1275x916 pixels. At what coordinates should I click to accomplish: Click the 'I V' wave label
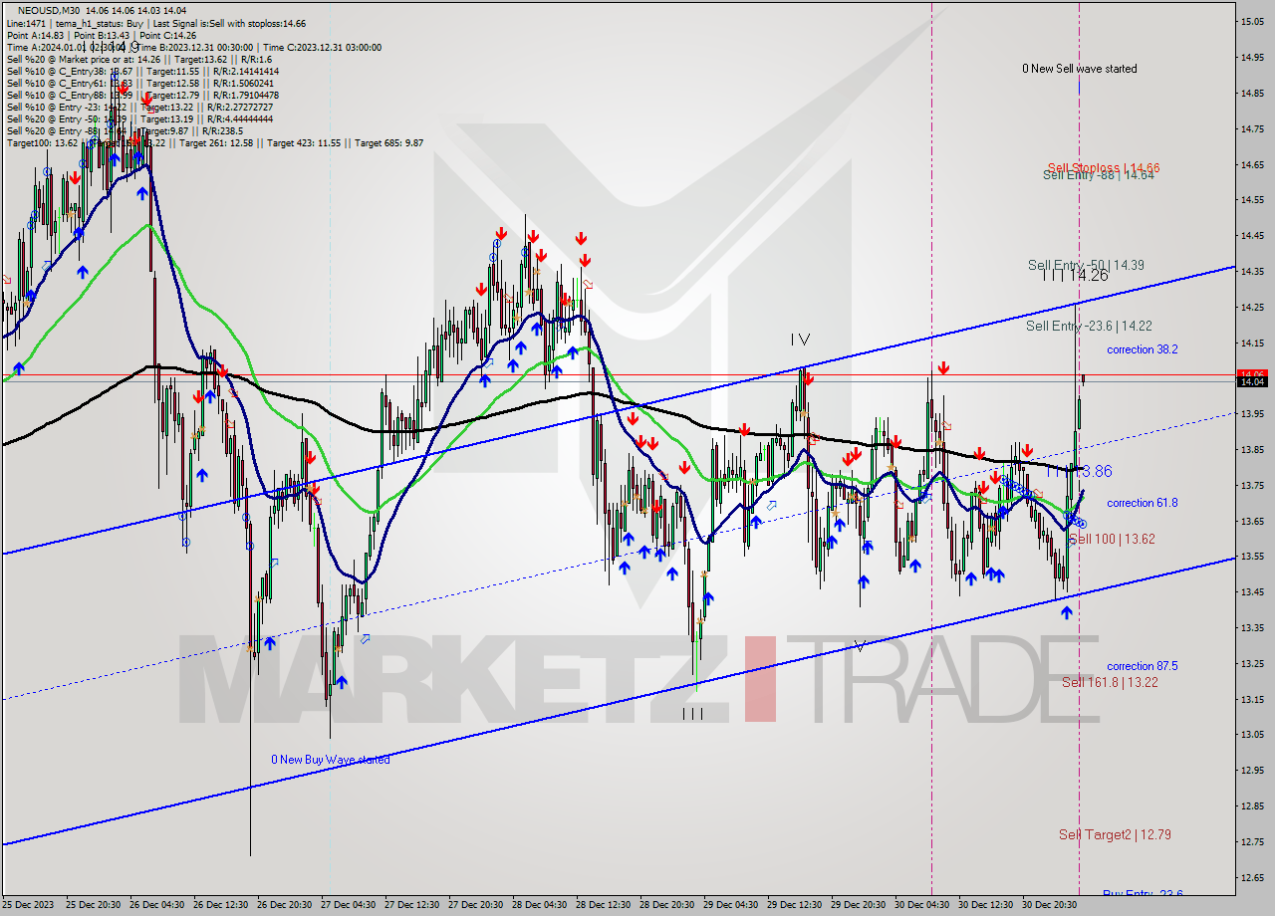800,340
